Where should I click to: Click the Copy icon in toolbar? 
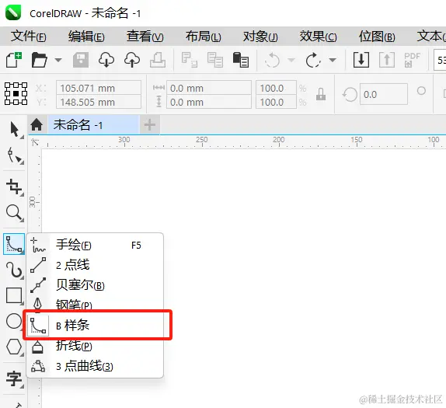(214, 60)
